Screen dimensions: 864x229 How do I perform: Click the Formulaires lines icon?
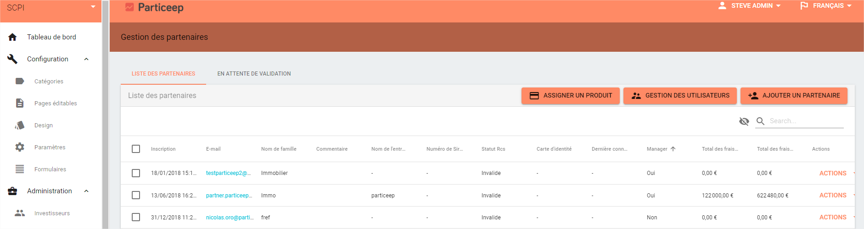pyautogui.click(x=20, y=169)
